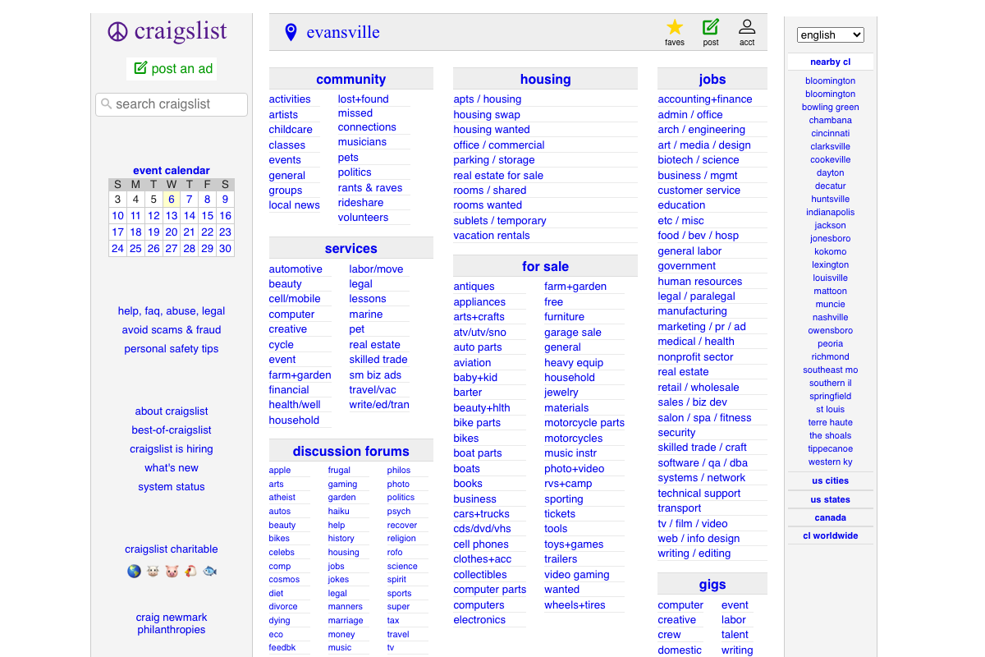Open craig newmark philanthropies link

tap(172, 623)
